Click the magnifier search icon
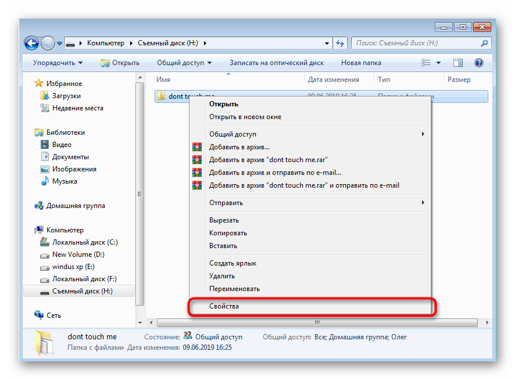The image size is (515, 380). 484,43
